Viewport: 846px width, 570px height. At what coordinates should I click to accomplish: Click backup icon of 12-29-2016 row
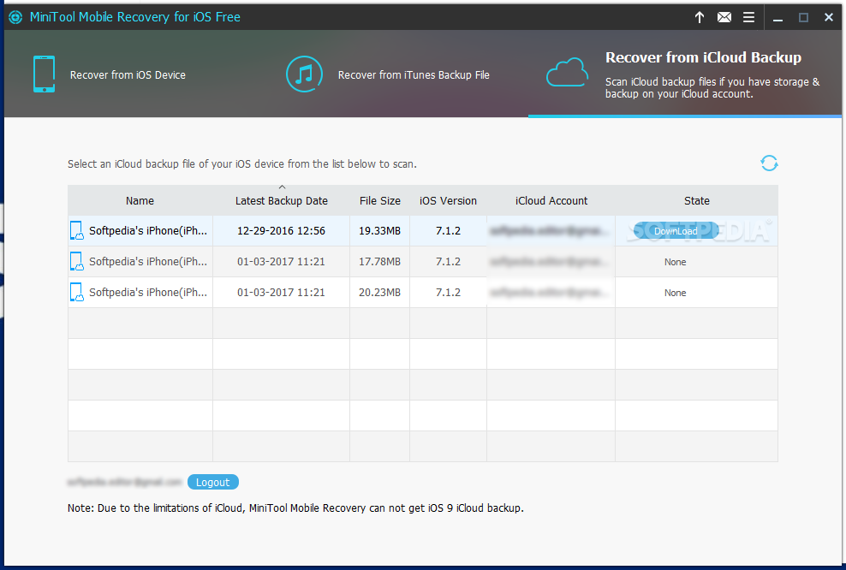(76, 231)
